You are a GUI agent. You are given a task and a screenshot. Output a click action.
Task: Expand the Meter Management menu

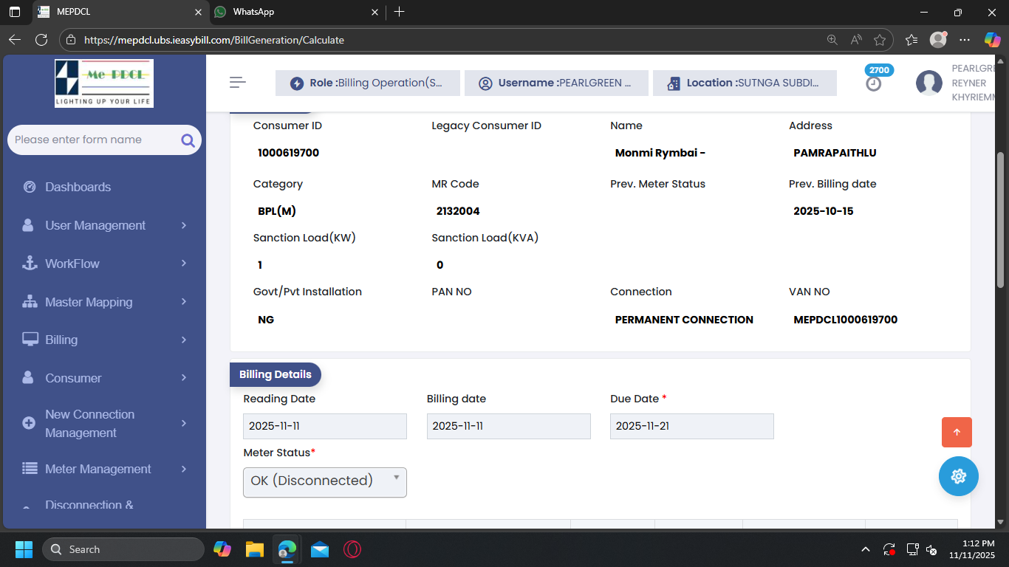click(104, 469)
